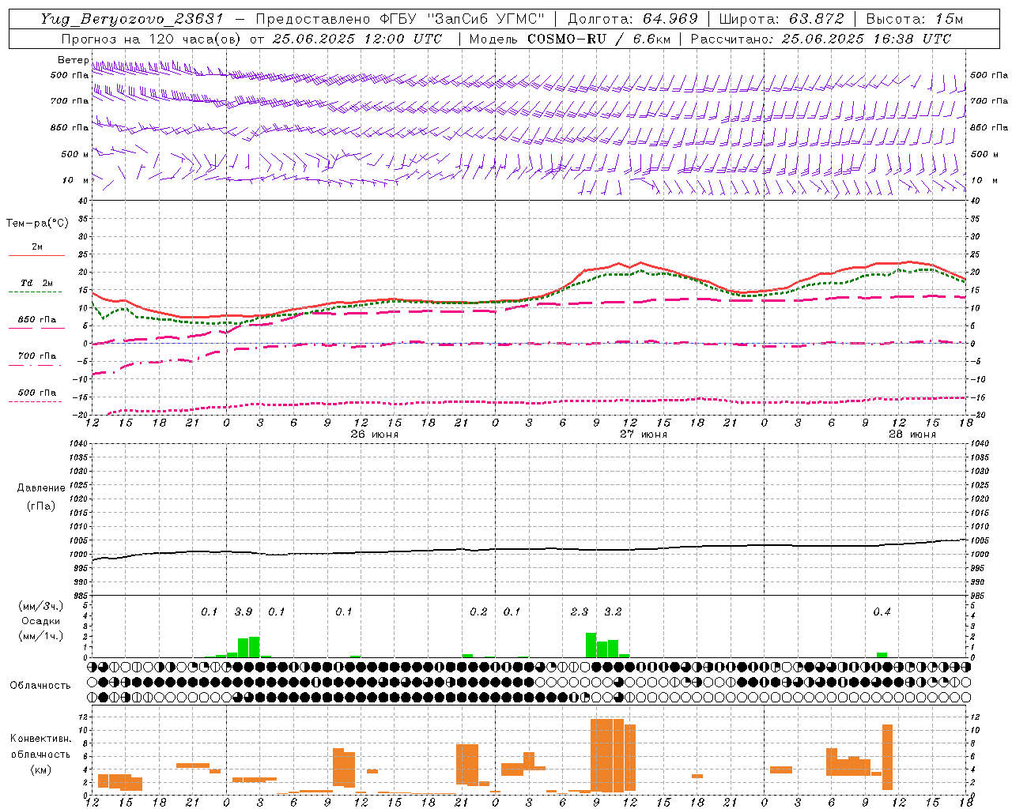The width and height of the screenshot is (1012, 809).
Task: Click the 850 гПа temperature legend entry
Action: tap(37, 320)
